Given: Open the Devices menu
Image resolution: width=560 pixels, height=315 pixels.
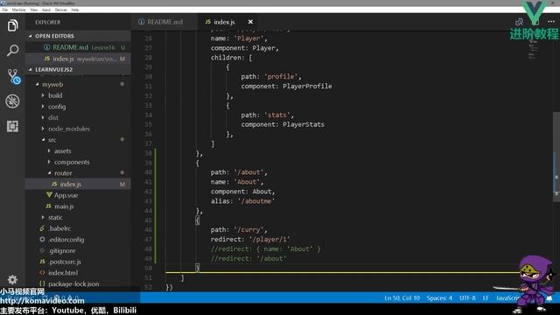Looking at the screenshot, I should 60,10.
